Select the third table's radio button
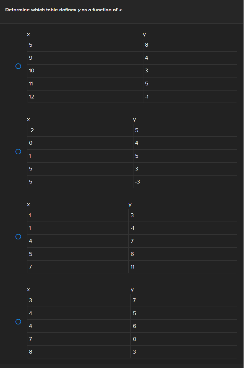The width and height of the screenshot is (244, 368). 18,236
